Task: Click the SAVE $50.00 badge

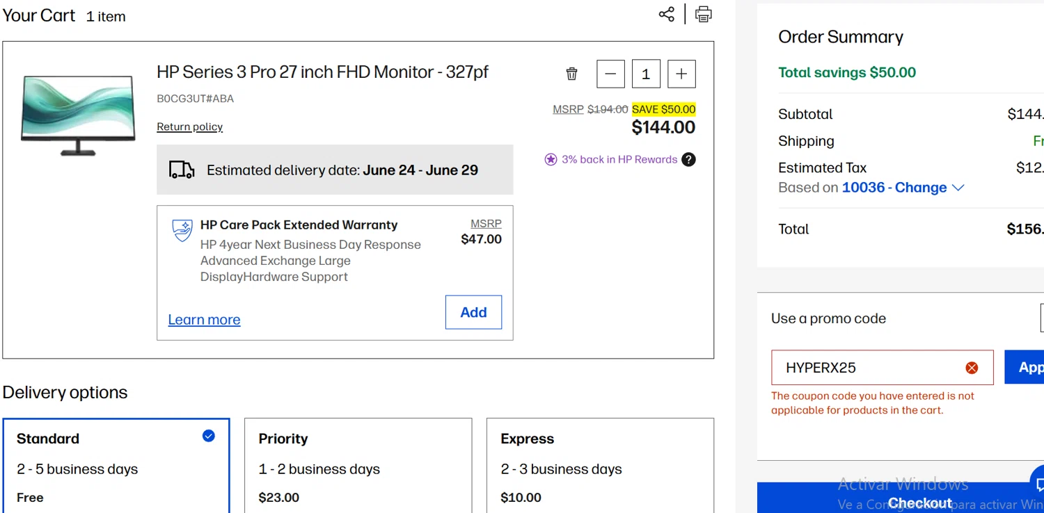Action: 664,109
